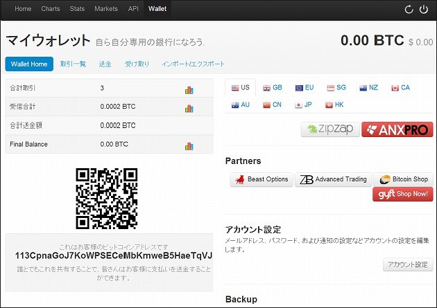The image size is (437, 308).
Task: Click the wallet address QR code
Action: (x=106, y=199)
